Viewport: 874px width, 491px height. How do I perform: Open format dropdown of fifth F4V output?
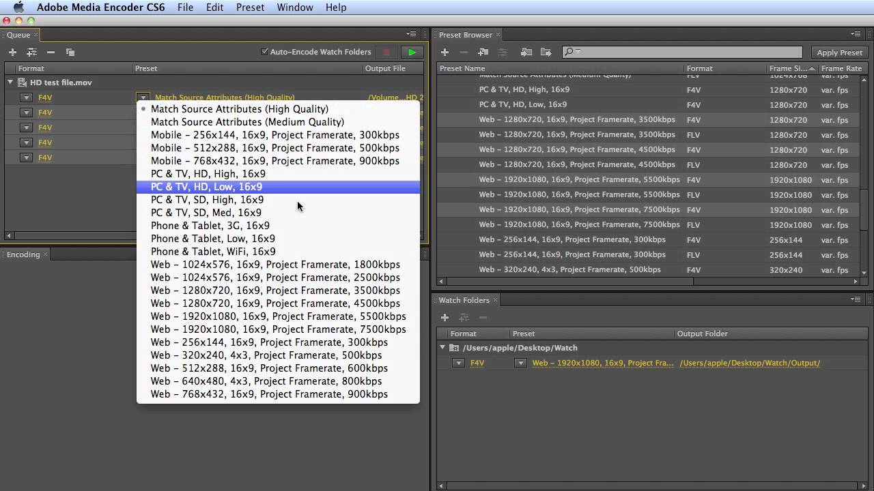pos(26,158)
